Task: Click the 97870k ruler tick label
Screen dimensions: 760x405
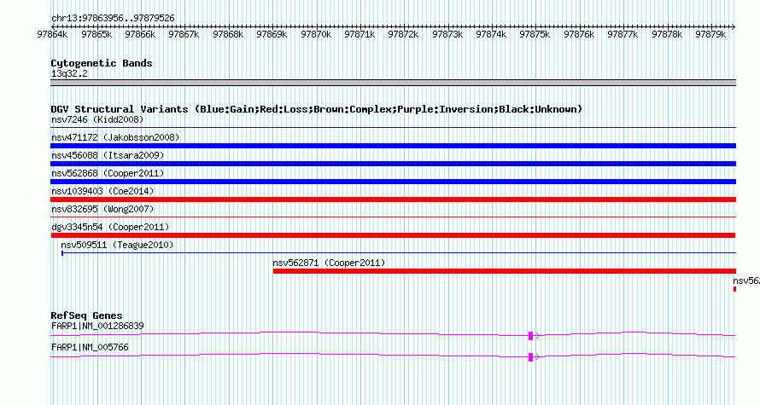Action: click(316, 34)
